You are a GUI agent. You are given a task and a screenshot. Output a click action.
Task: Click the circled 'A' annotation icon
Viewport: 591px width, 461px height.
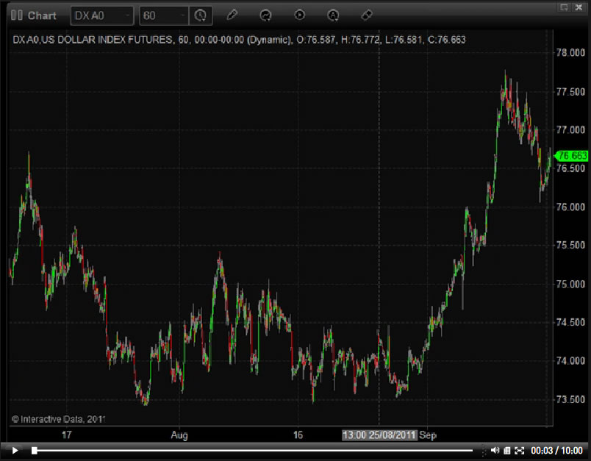[333, 15]
